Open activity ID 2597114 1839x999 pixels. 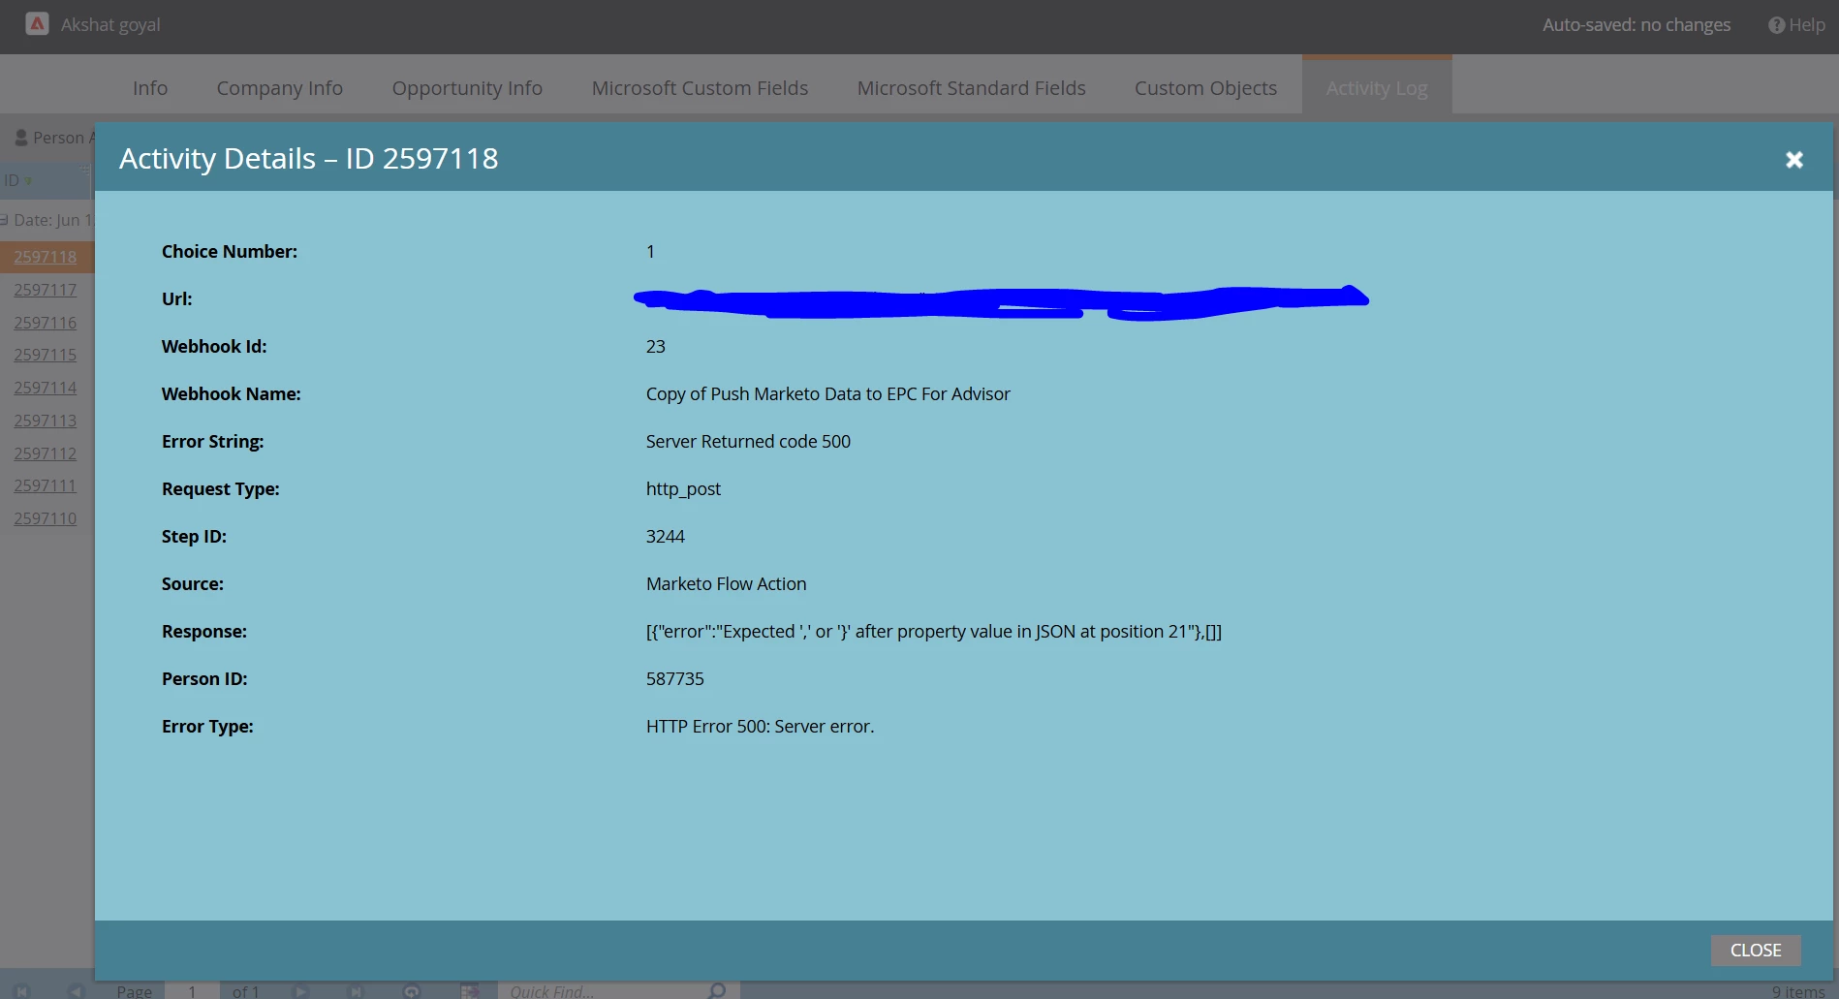(x=46, y=388)
